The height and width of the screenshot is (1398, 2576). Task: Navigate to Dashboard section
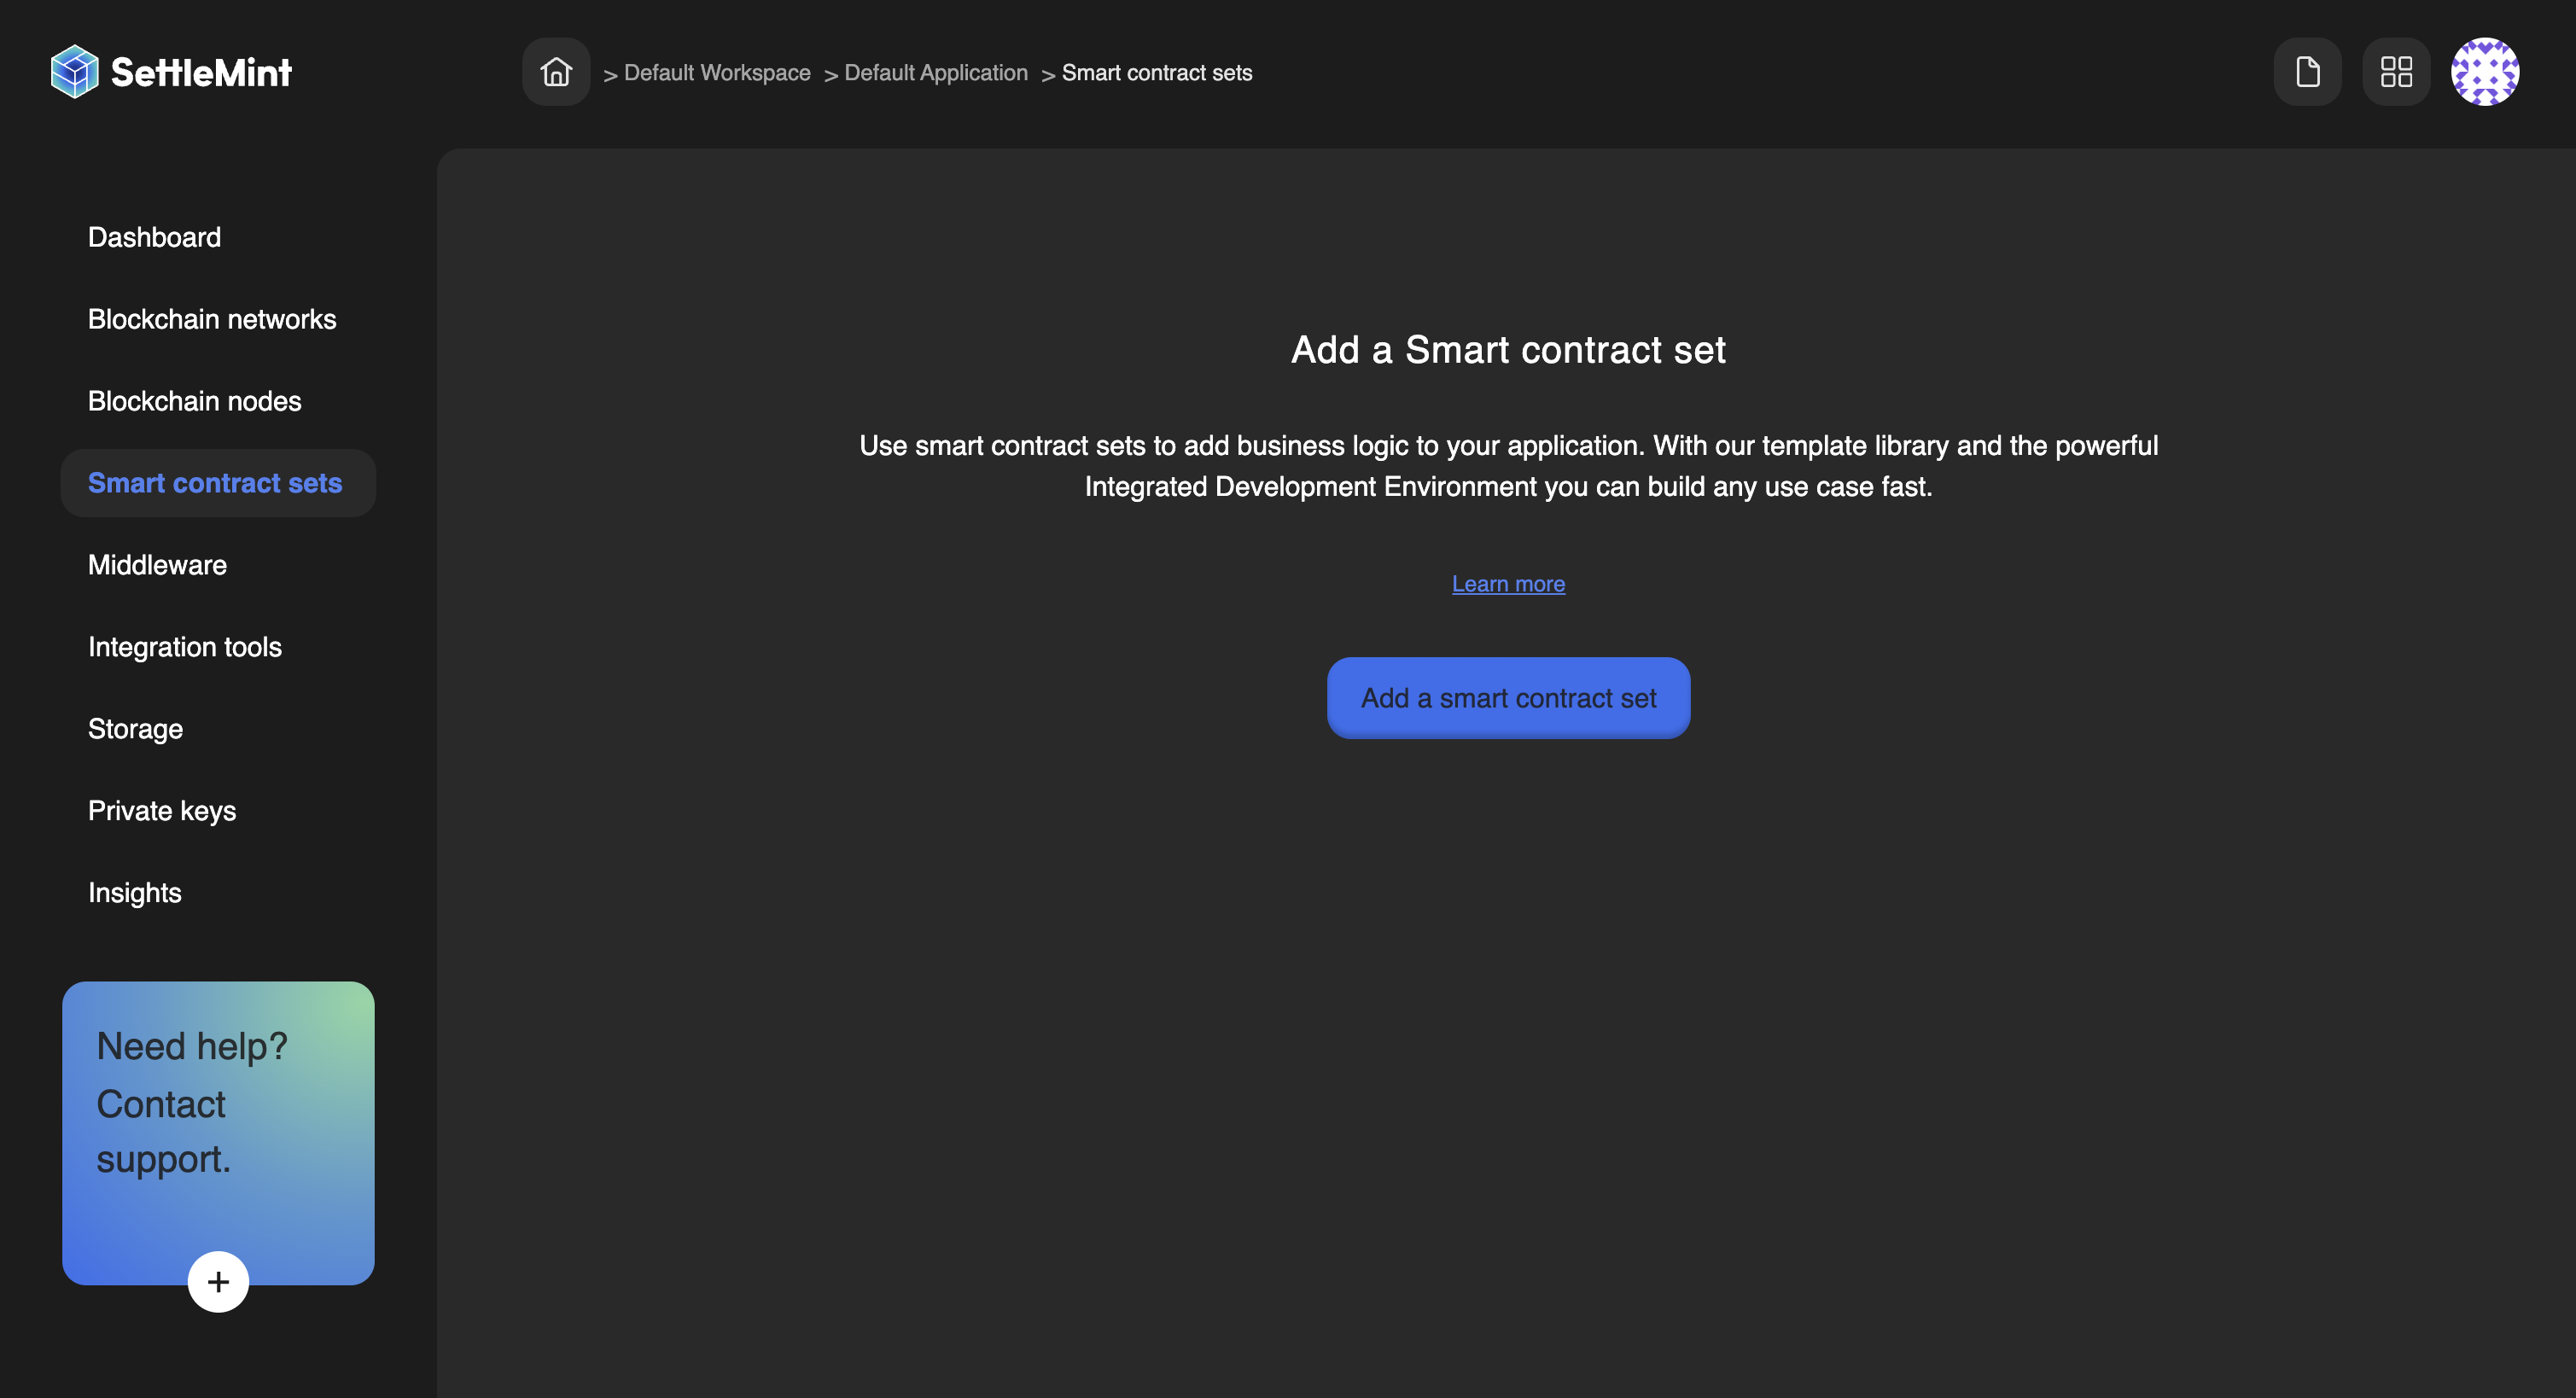click(x=153, y=236)
